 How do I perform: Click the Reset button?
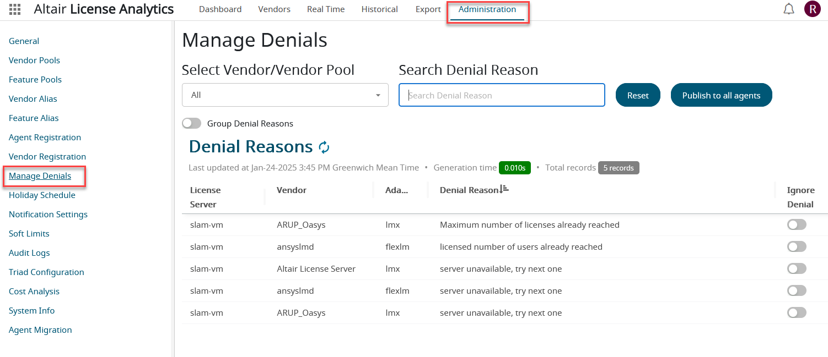(638, 95)
